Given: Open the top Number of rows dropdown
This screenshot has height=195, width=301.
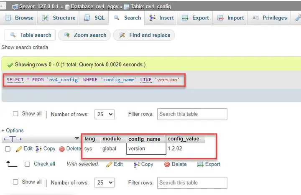Looking at the screenshot, I should click(x=104, y=114).
